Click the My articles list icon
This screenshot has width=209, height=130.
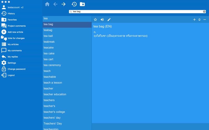pyautogui.click(x=4, y=44)
